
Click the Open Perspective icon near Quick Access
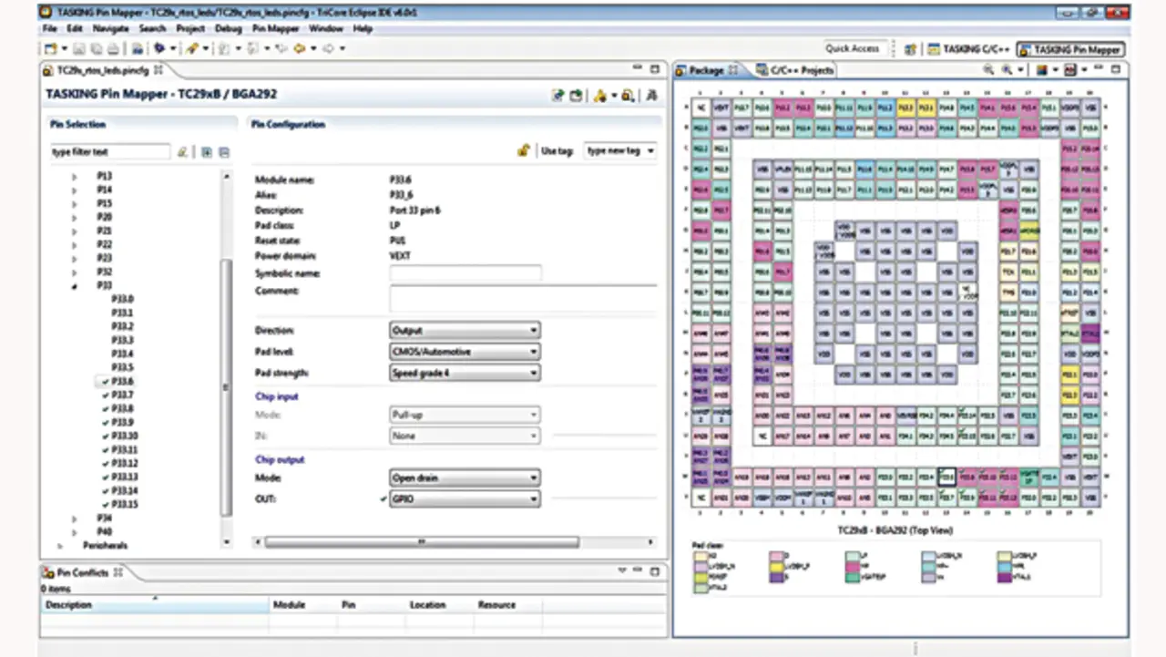pyautogui.click(x=909, y=49)
